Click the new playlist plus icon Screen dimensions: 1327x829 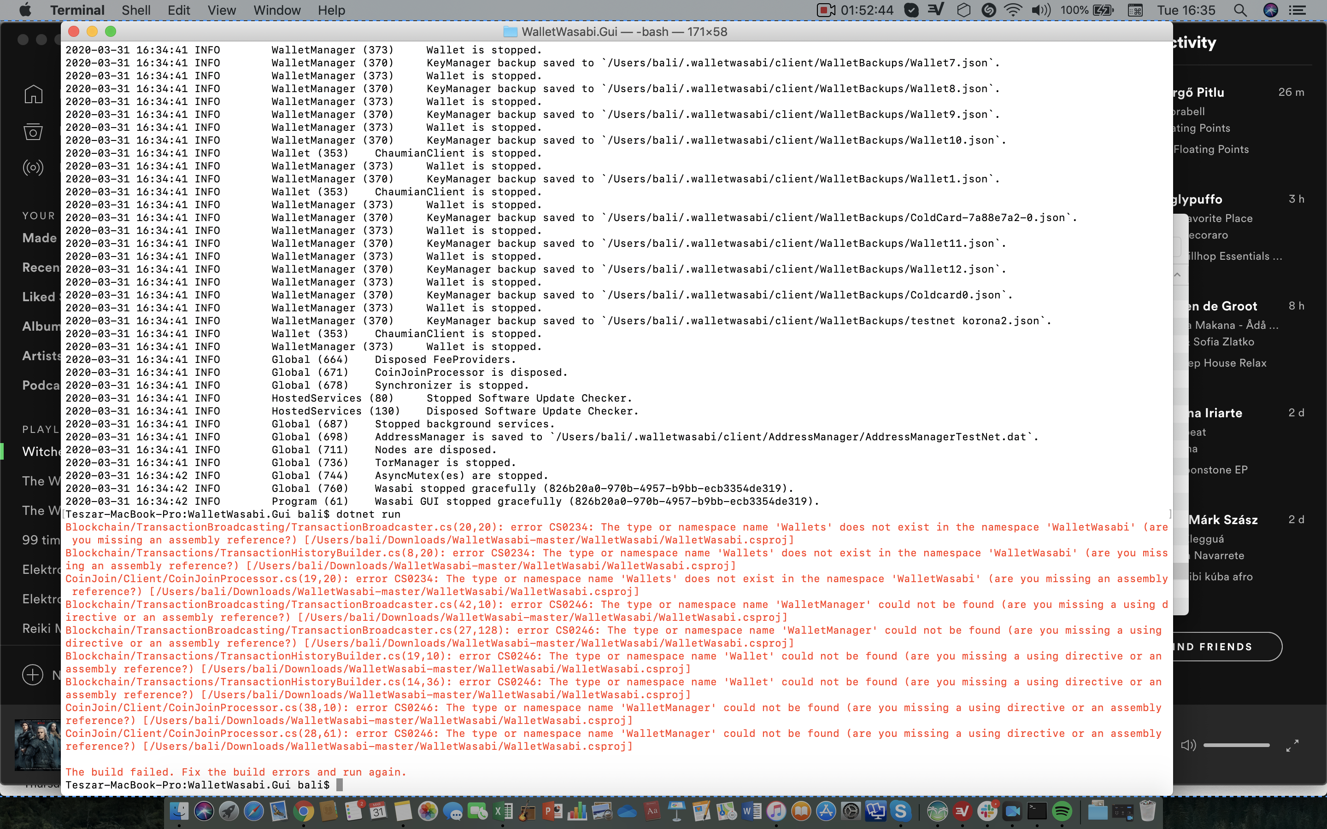coord(33,674)
